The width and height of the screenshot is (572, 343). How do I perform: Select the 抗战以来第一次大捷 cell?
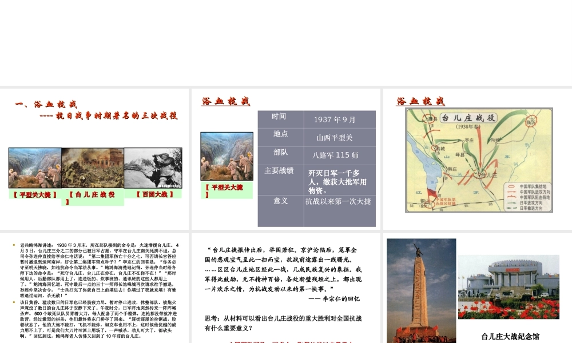tap(340, 211)
